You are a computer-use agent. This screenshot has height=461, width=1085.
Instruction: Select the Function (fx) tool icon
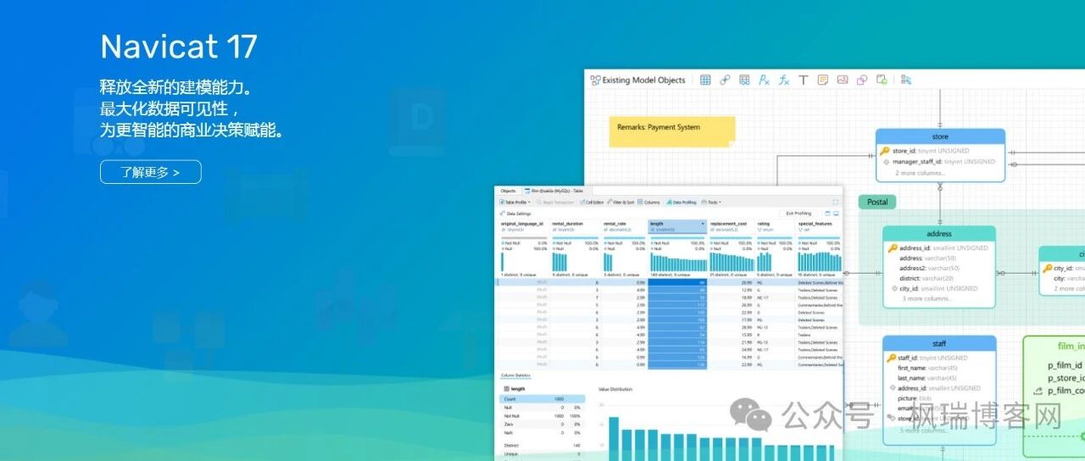pos(784,80)
